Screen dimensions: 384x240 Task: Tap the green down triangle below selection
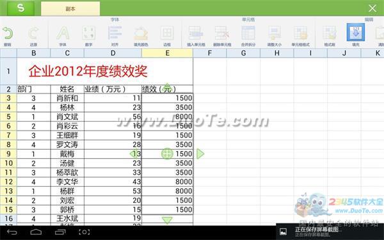tap(167, 220)
